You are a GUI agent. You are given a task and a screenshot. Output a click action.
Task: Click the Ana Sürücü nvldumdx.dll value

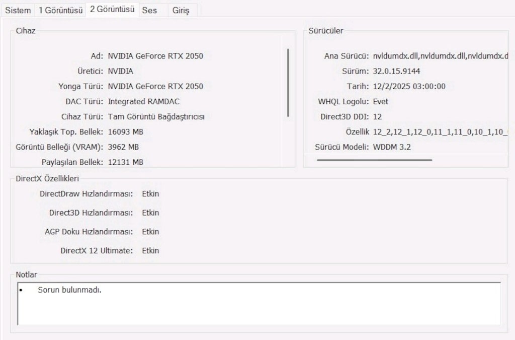pos(441,56)
